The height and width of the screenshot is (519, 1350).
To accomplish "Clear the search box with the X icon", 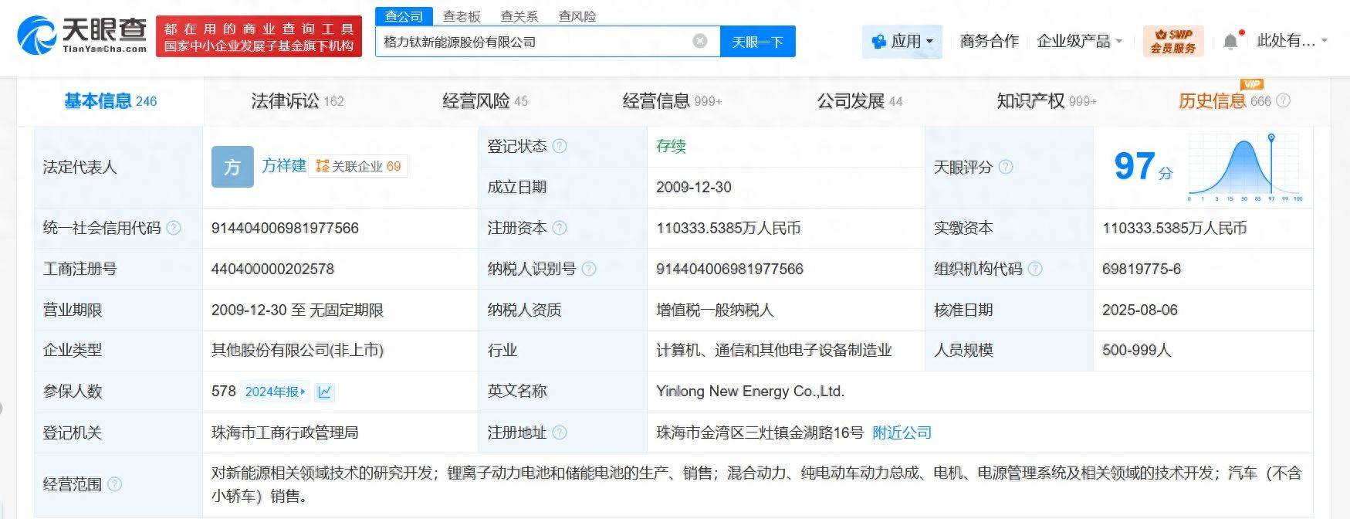I will coord(700,41).
